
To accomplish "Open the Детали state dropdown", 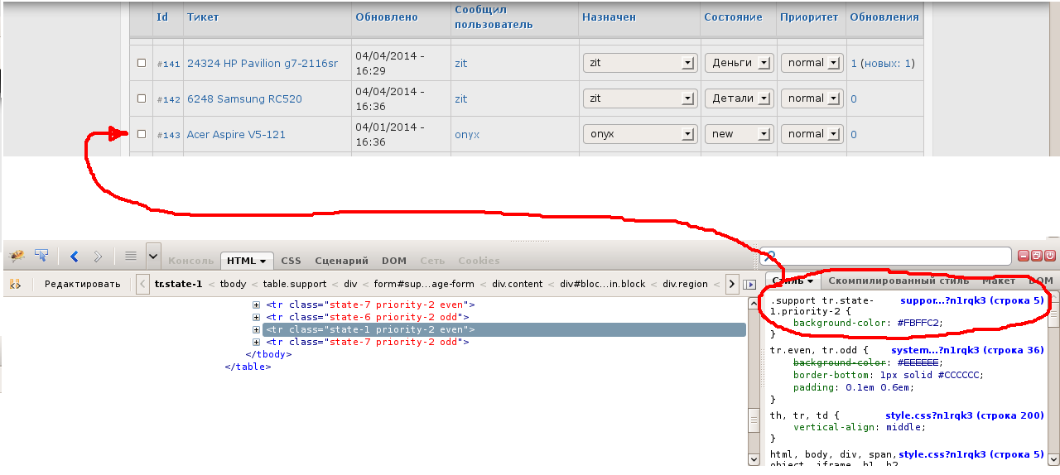I will tap(739, 98).
